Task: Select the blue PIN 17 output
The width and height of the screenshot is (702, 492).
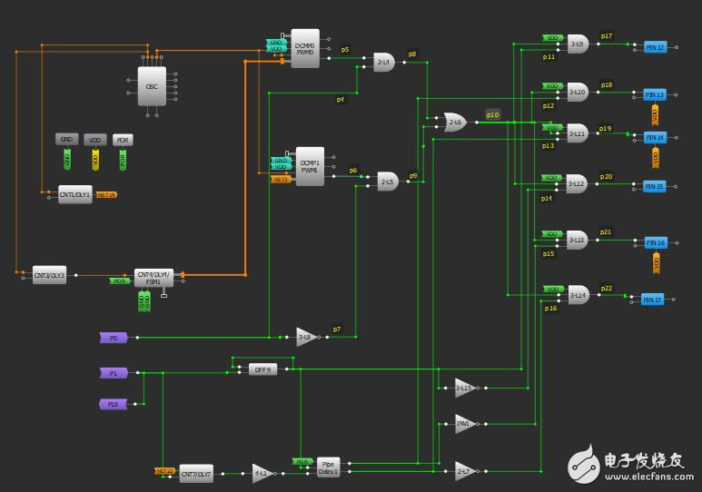Action: [653, 300]
